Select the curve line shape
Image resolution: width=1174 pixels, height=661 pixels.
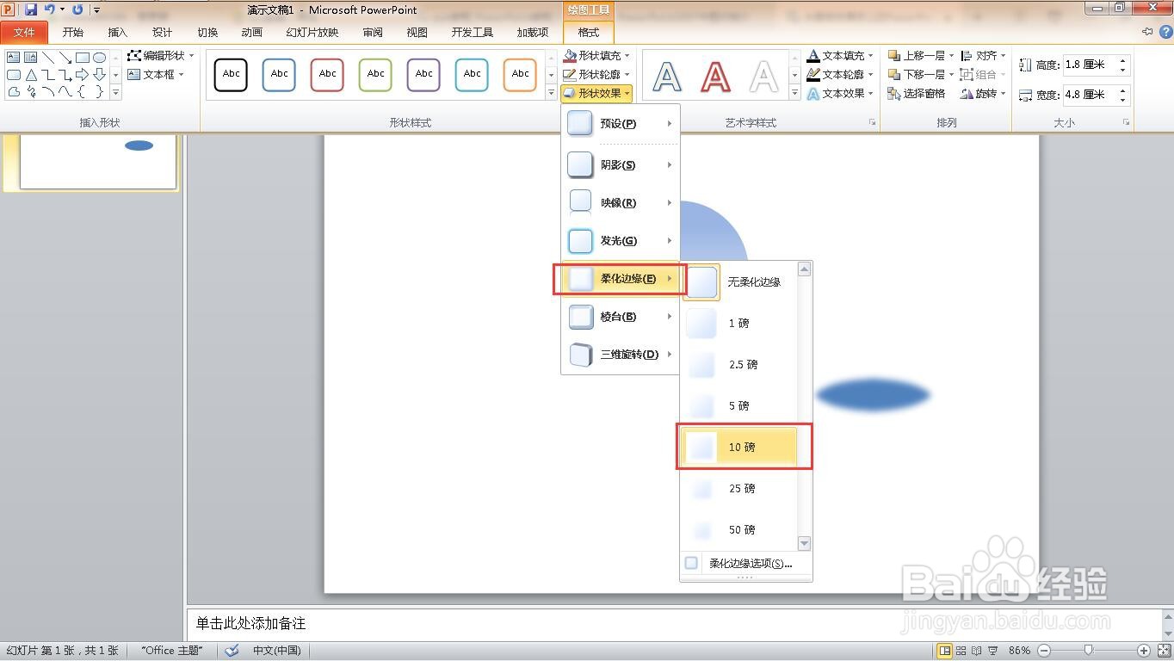click(x=65, y=92)
